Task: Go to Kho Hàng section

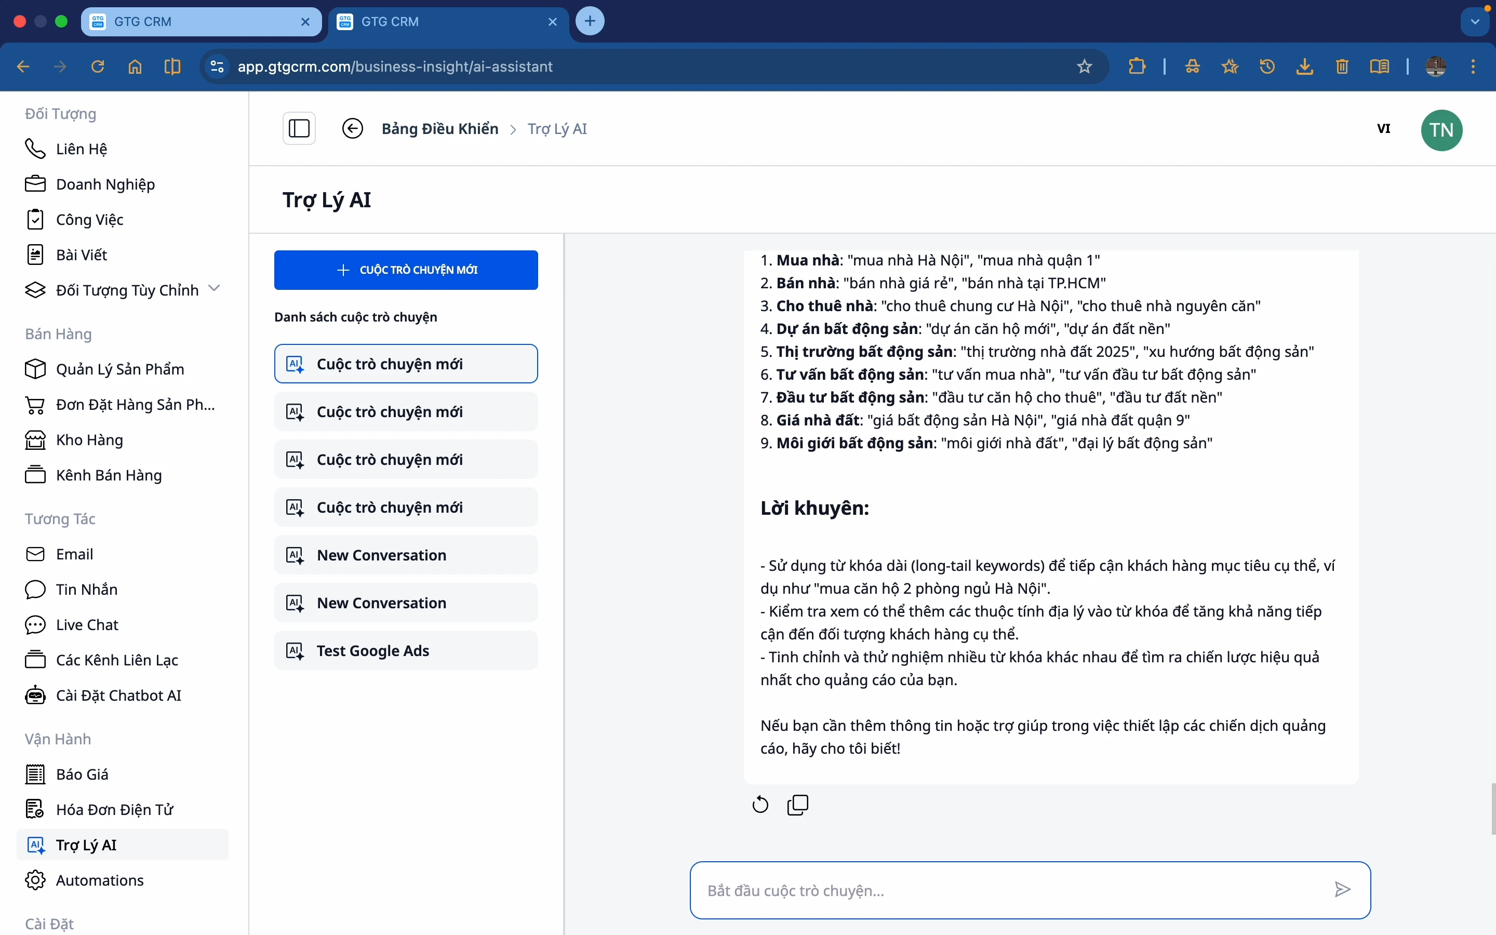Action: coord(89,439)
